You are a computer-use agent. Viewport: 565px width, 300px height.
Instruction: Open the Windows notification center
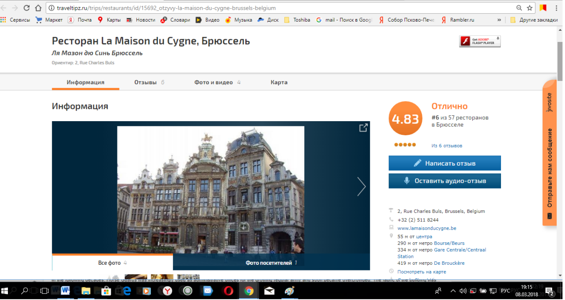click(550, 291)
